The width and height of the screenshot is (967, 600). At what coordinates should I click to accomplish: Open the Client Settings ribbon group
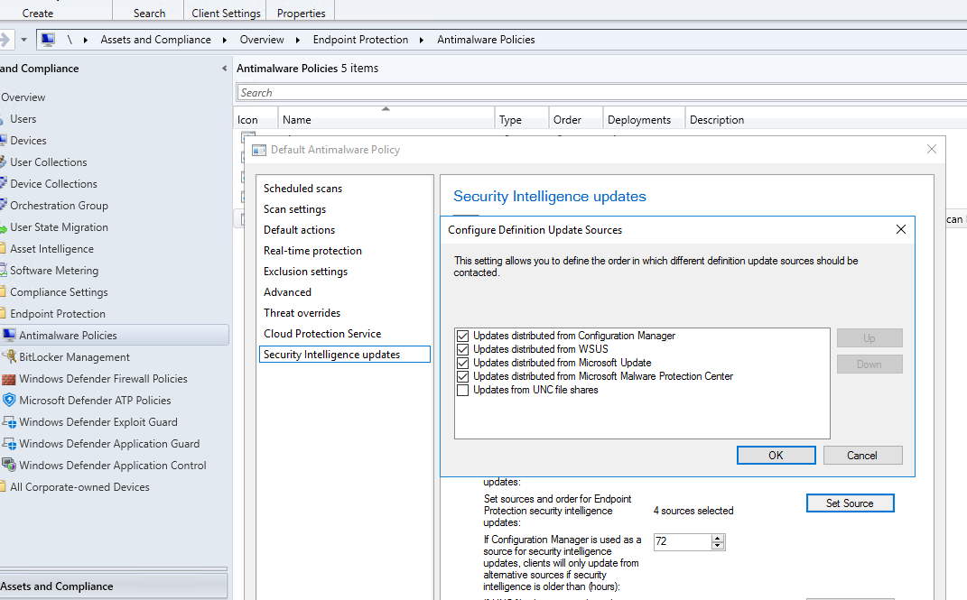coord(226,13)
